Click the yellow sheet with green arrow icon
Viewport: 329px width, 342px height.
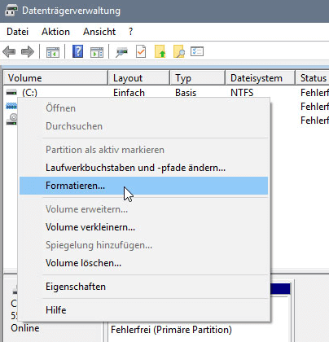pos(160,51)
